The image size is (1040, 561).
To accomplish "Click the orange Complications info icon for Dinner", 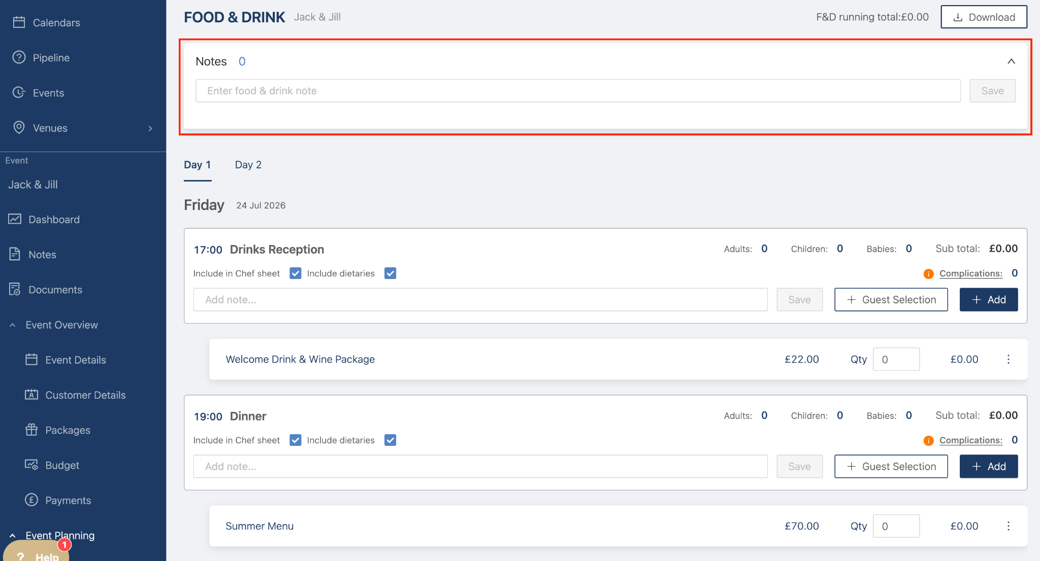I will 928,440.
